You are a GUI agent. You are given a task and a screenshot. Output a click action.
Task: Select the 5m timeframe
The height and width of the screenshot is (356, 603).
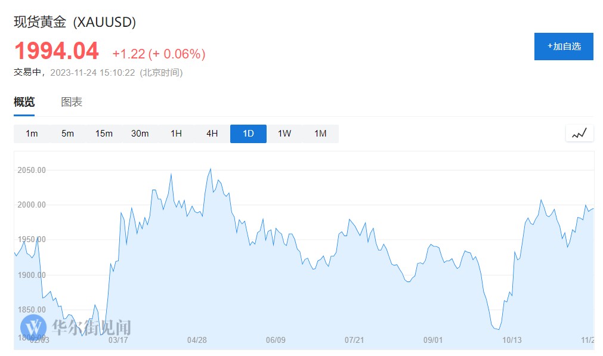point(67,134)
